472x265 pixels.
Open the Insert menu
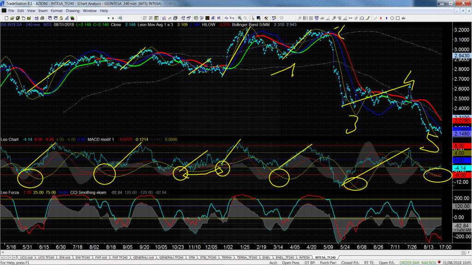click(x=43, y=11)
